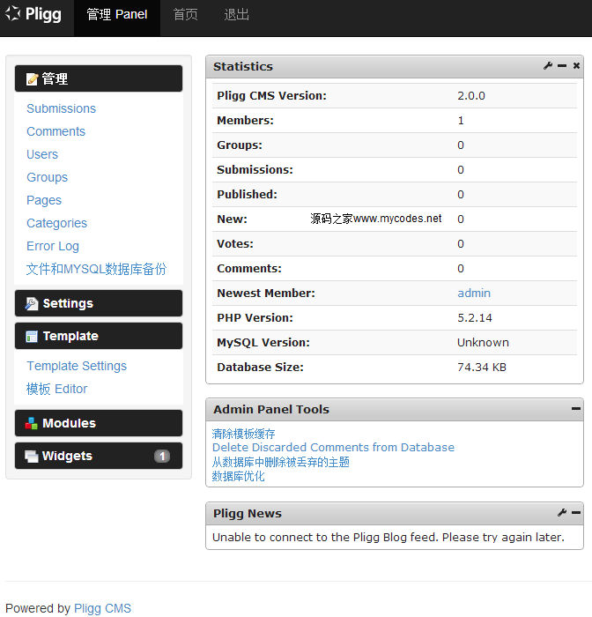Open Pligg News wrench settings icon
The image size is (592, 617).
(x=562, y=512)
